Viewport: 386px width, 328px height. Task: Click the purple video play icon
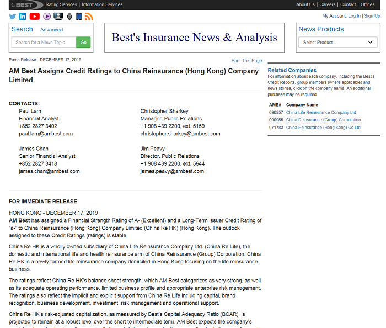[x=47, y=17]
